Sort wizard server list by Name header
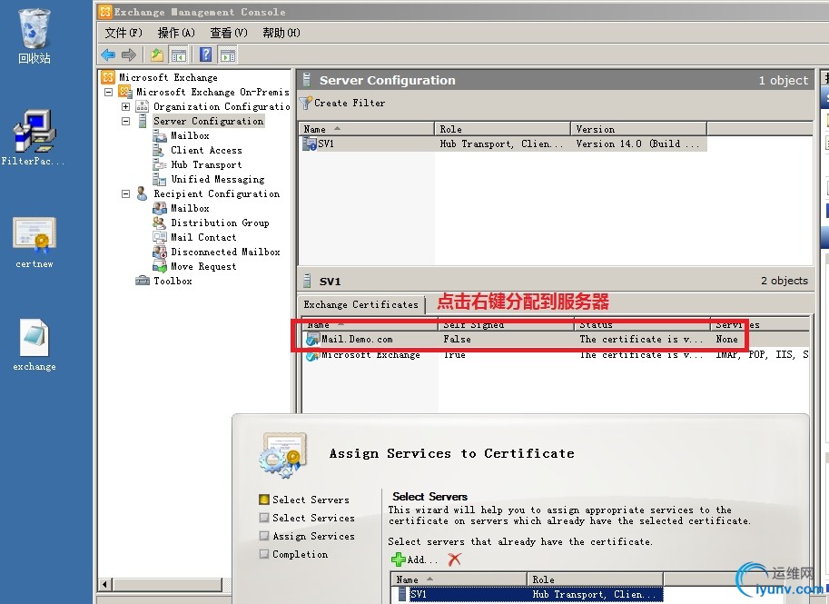The width and height of the screenshot is (829, 604). [459, 579]
